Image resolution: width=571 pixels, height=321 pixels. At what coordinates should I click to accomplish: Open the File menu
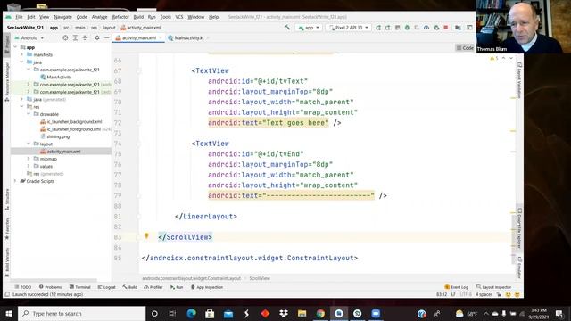(19, 17)
